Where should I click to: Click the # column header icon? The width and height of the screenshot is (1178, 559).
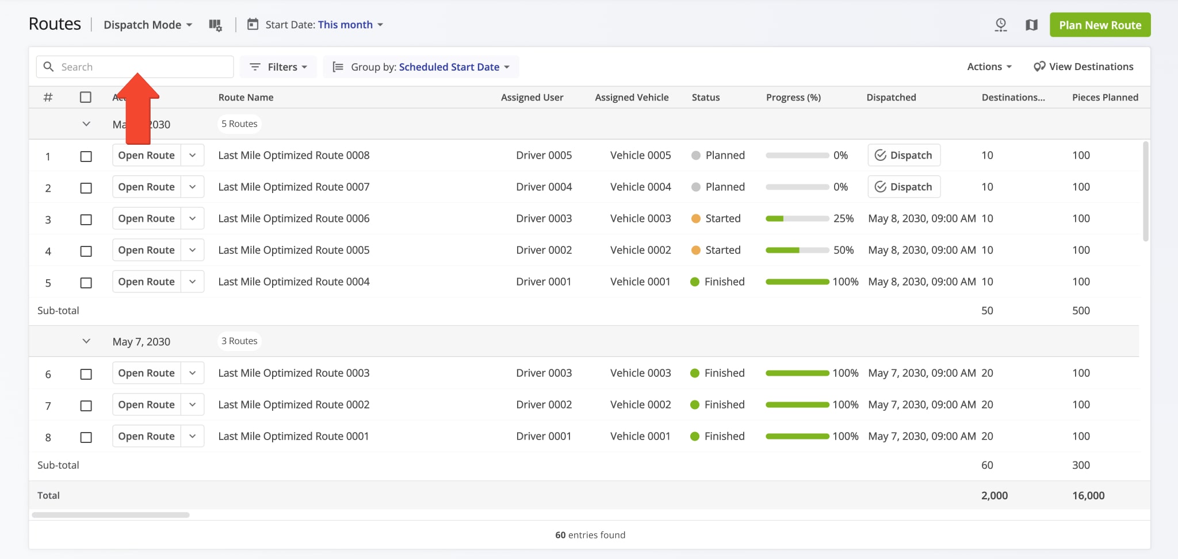[x=48, y=97]
